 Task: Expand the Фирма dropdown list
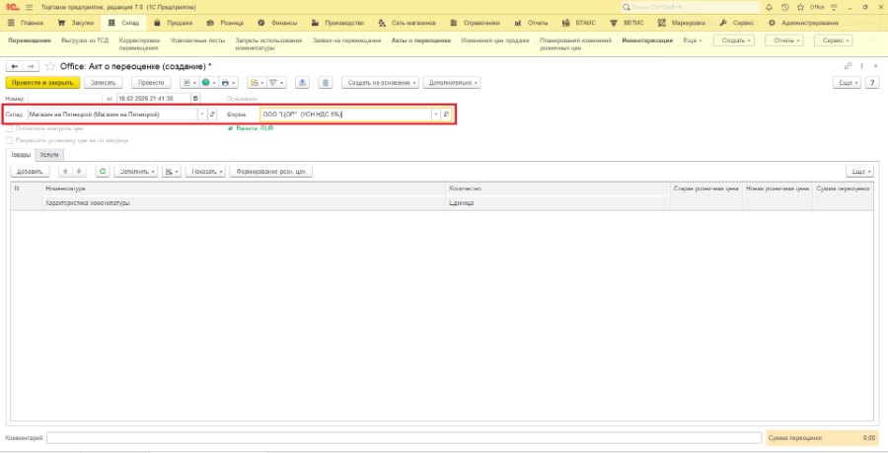[x=436, y=114]
